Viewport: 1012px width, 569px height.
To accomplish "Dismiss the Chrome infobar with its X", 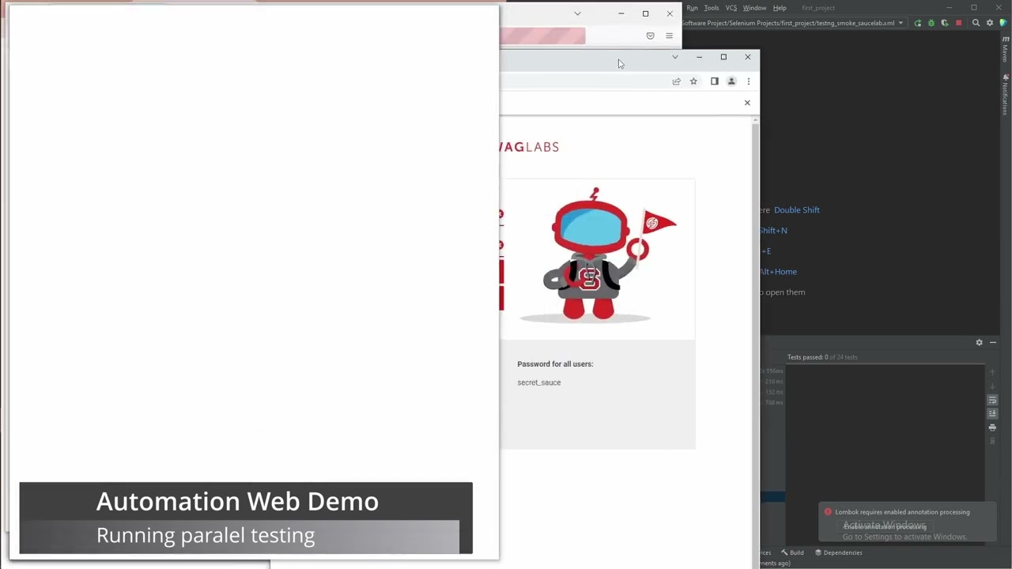I will tap(747, 103).
